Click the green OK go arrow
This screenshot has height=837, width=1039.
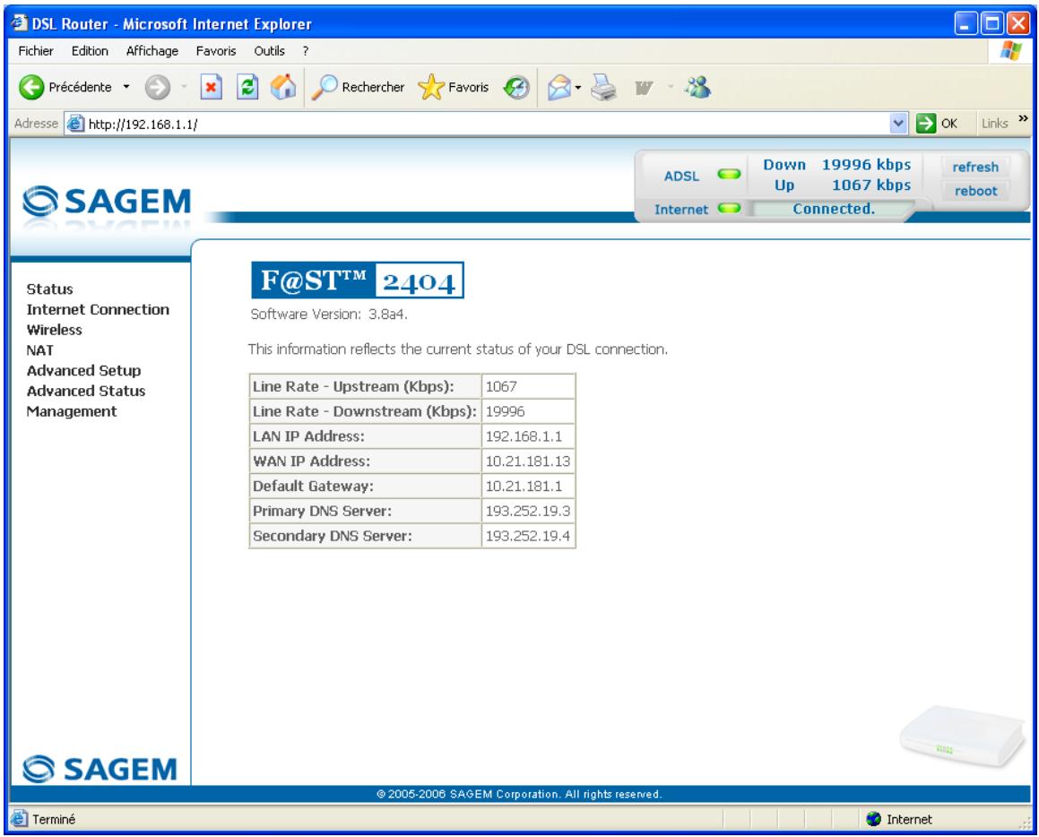926,123
